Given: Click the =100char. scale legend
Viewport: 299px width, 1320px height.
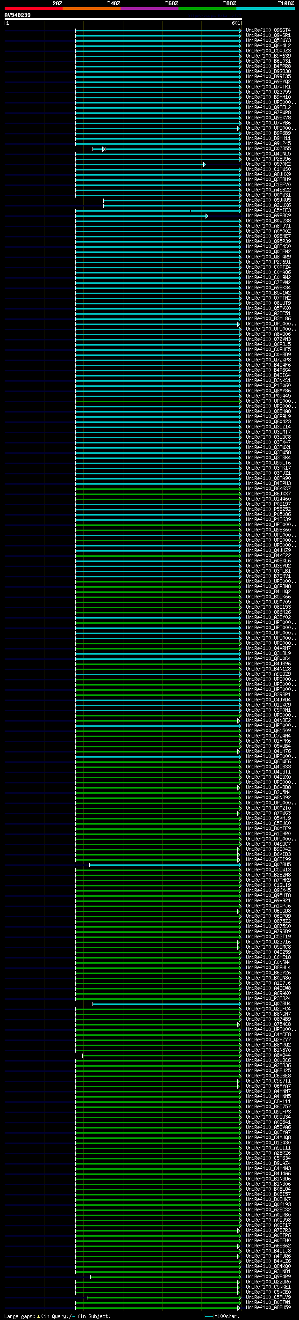Looking at the screenshot, I should [x=222, y=1316].
